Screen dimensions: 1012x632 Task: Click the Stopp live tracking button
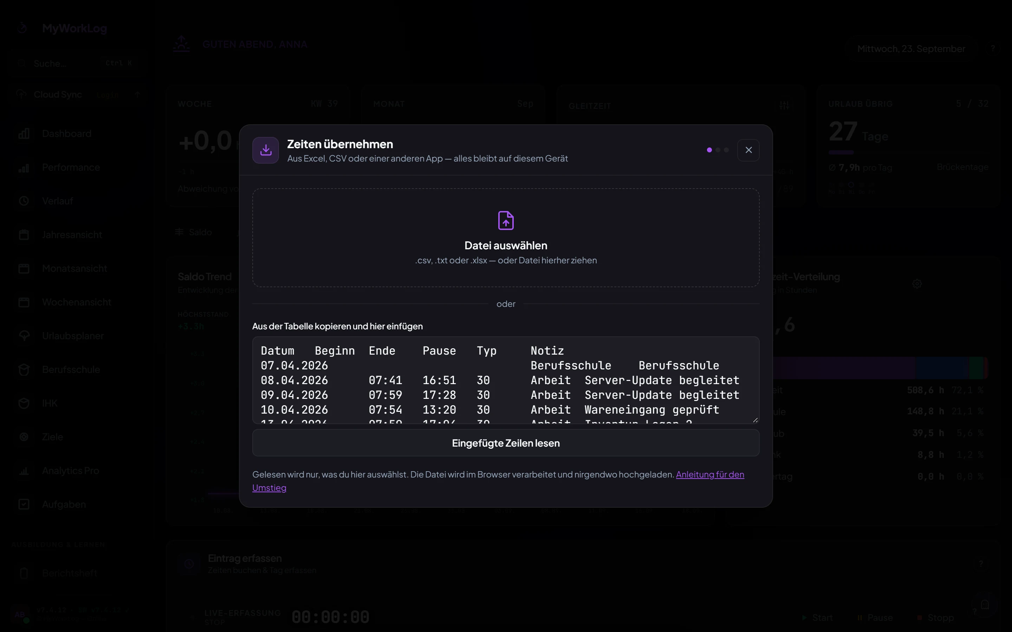tap(935, 618)
